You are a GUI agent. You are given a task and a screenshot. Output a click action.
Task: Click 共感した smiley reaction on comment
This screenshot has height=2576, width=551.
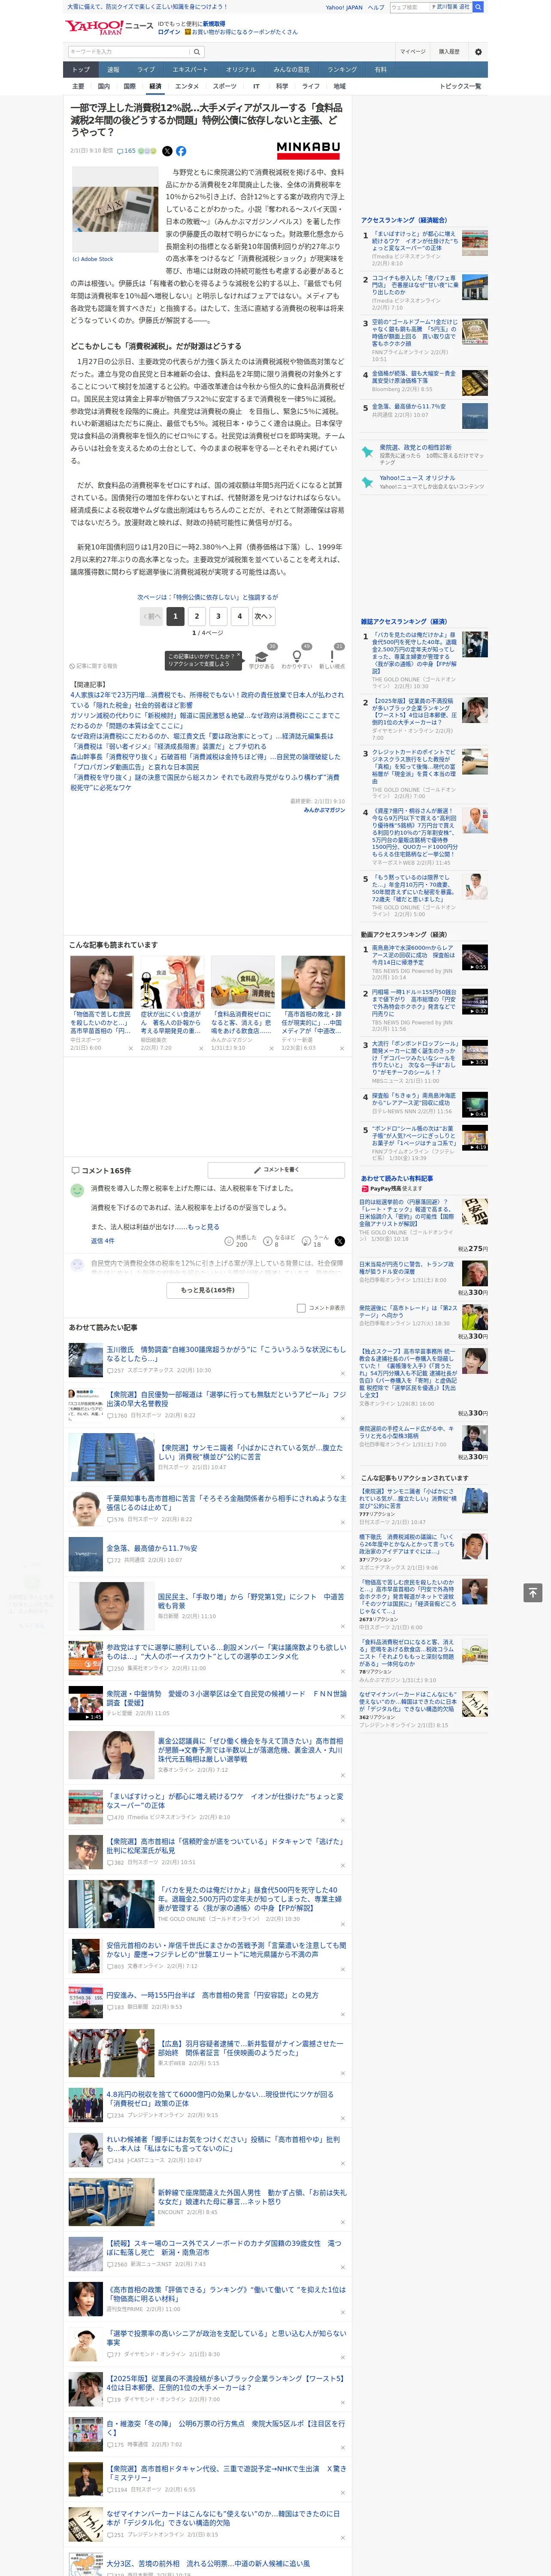241,1241
